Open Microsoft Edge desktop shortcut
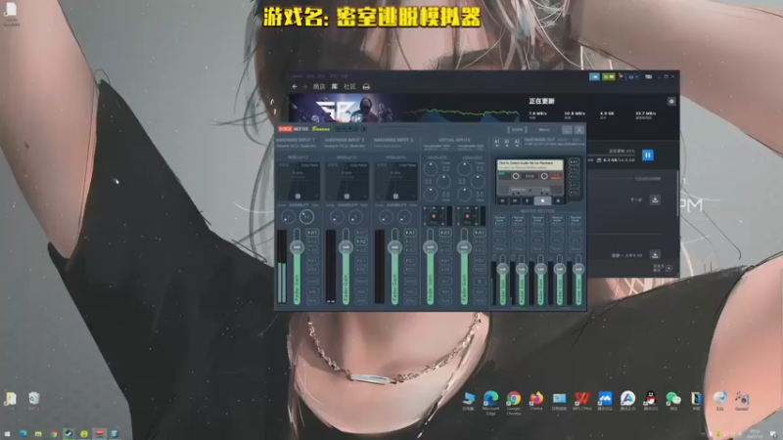This screenshot has height=440, width=783. 491,402
